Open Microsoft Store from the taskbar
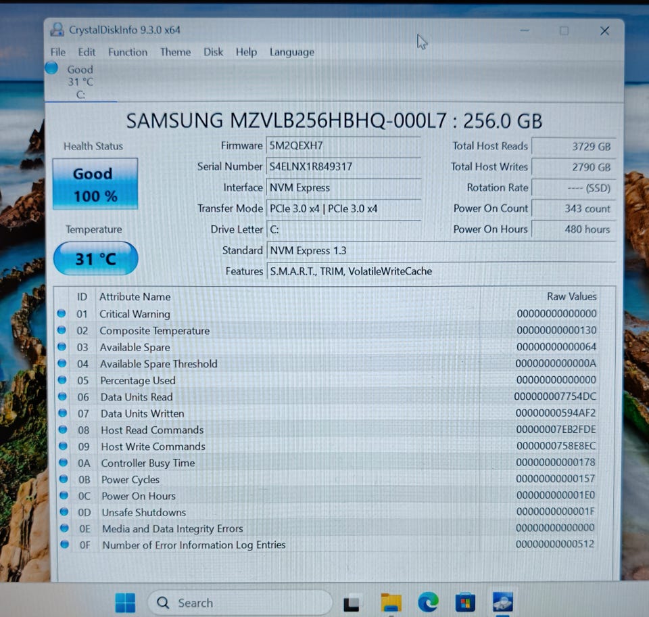The width and height of the screenshot is (649, 617). 465,602
